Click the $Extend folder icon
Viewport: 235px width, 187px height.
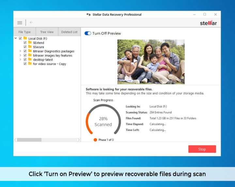30,43
